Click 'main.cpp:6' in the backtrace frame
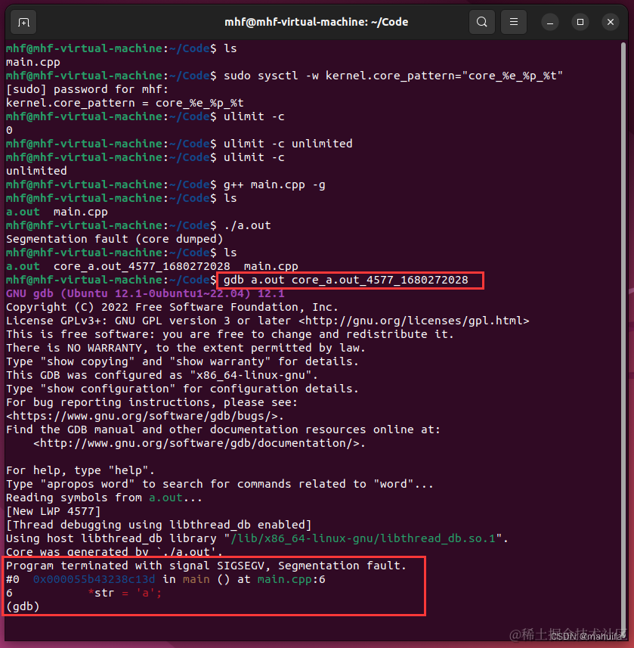This screenshot has width=634, height=648. tap(291, 579)
